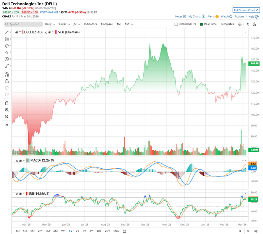The height and width of the screenshot is (234, 263).
Task: Open the Daily frequency dropdown
Action: pos(50,24)
